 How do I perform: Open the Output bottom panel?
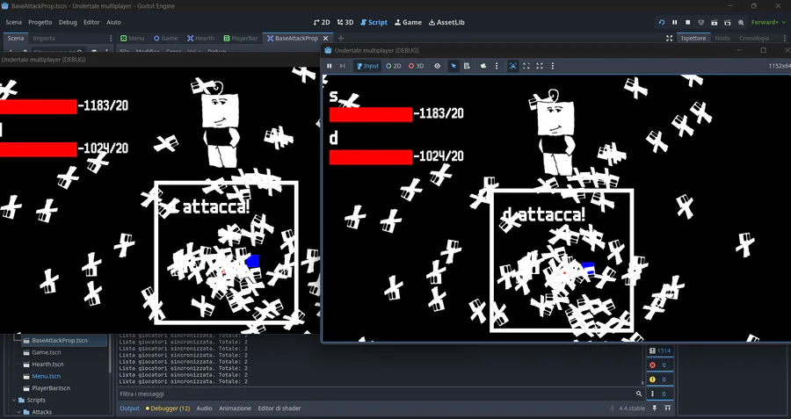(129, 408)
